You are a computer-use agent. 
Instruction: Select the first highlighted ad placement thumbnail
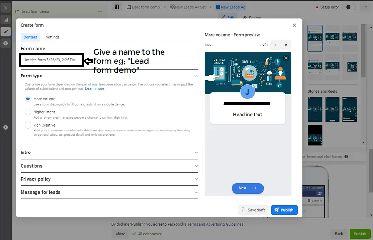click(x=315, y=38)
